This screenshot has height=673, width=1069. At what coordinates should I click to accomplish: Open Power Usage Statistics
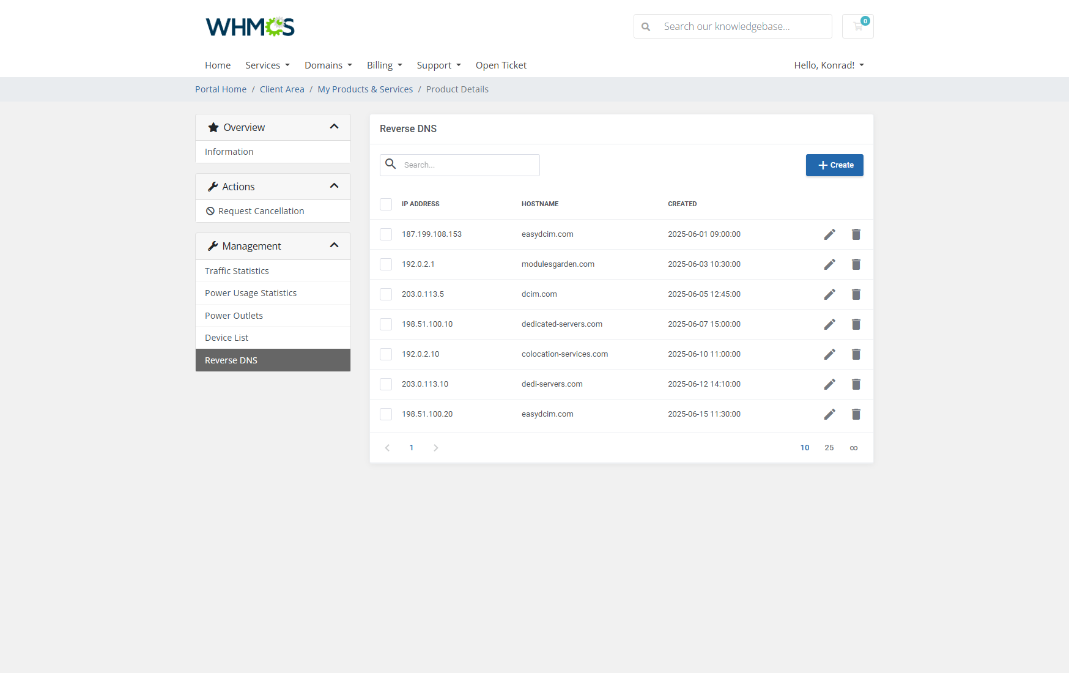pos(273,293)
